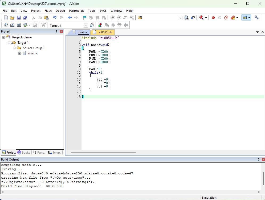Open the Peripherals menu

(x=76, y=11)
